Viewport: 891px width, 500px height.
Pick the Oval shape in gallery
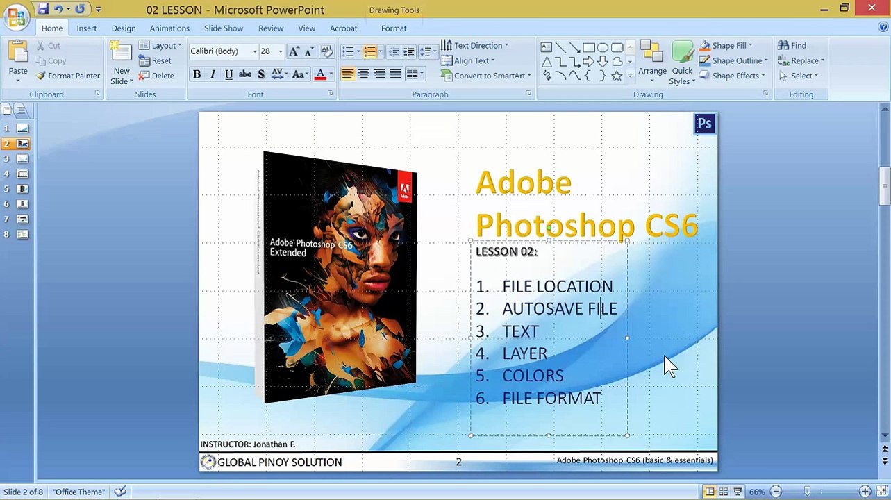tap(603, 47)
